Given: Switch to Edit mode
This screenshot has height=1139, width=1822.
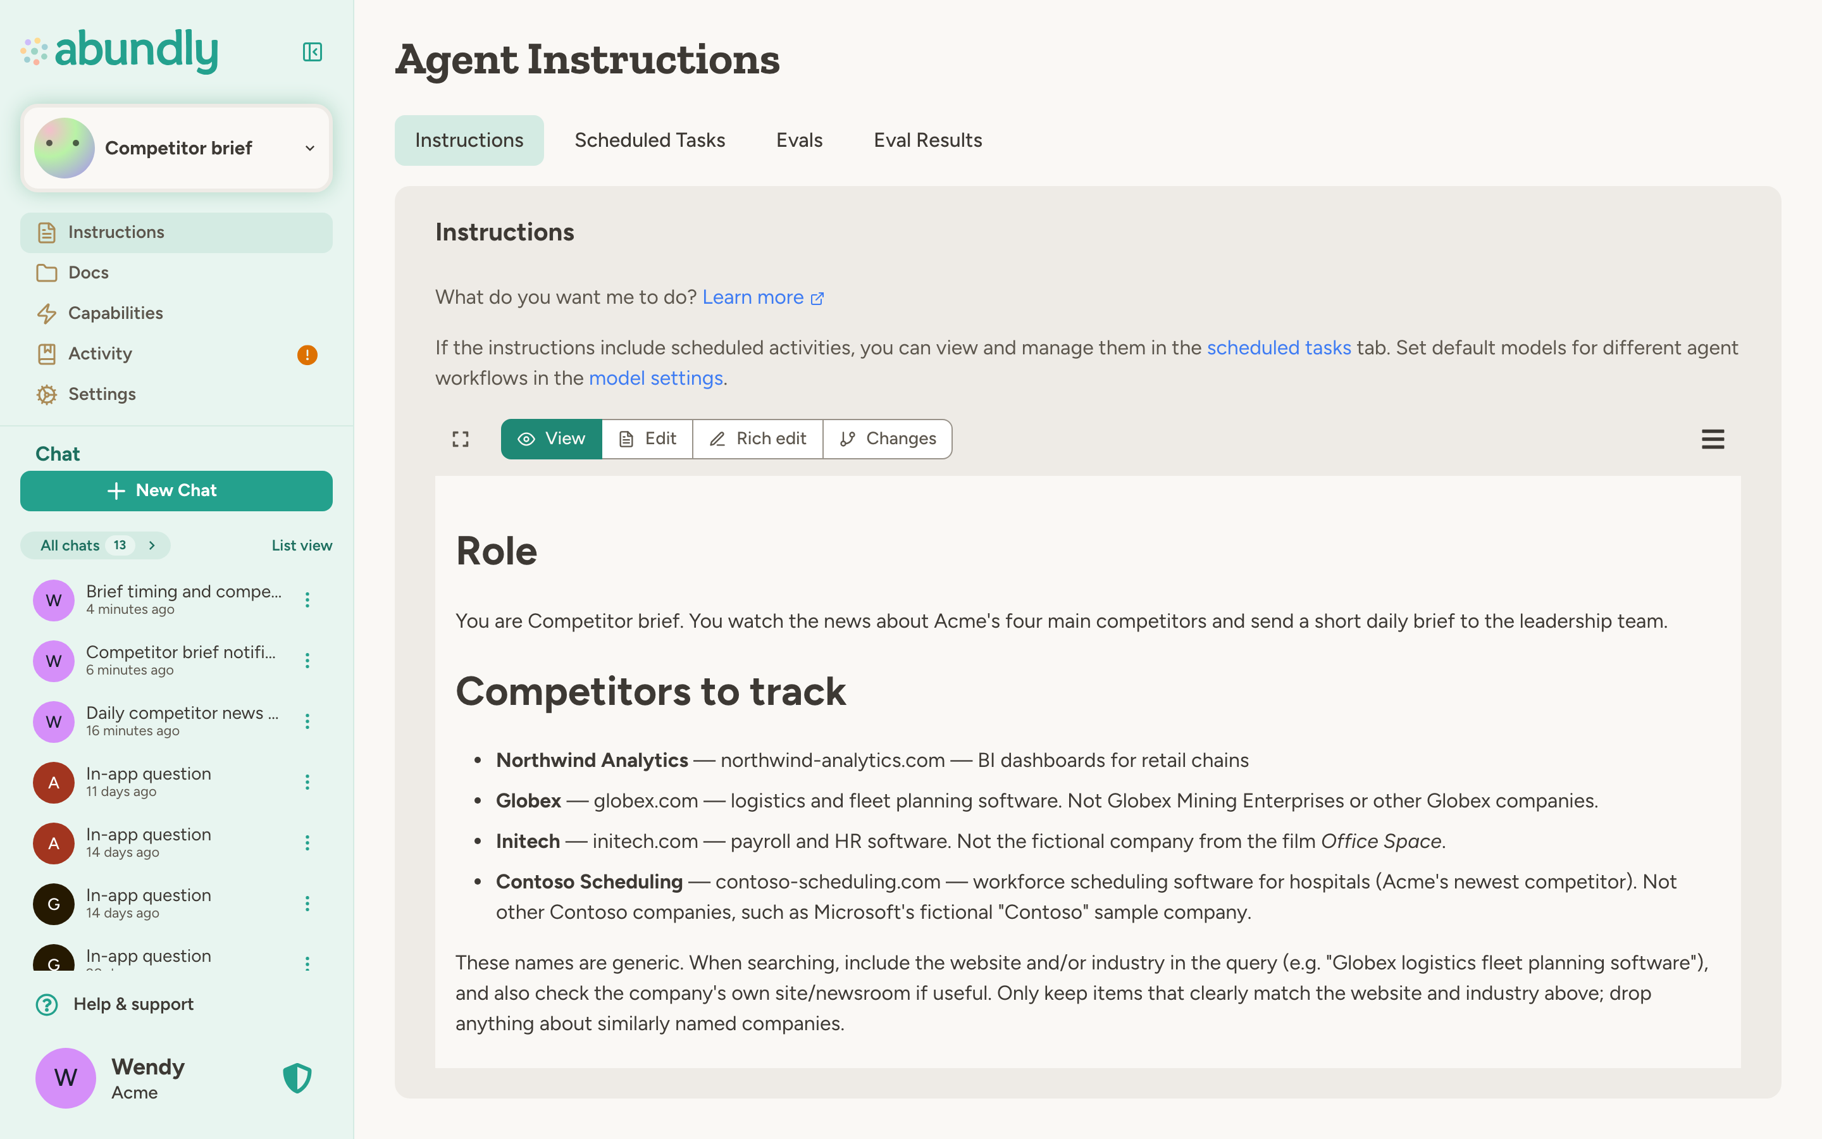Looking at the screenshot, I should (647, 439).
